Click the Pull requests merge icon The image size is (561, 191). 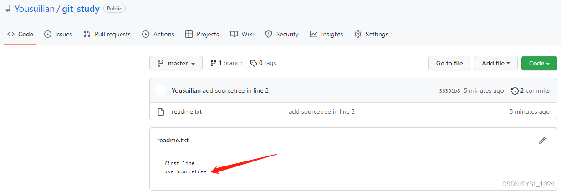87,34
